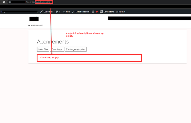Click the plus Neu admin item
This screenshot has width=191, height=123.
66,12
